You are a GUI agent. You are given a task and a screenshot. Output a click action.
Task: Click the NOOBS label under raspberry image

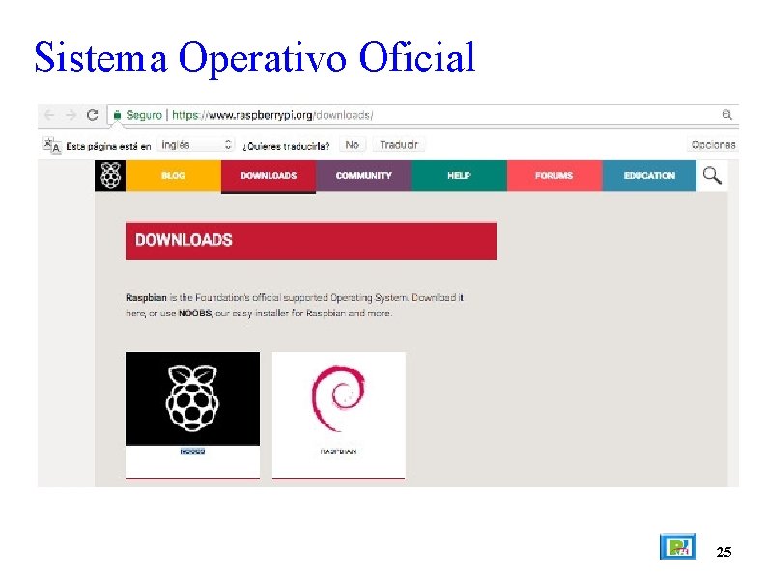tap(192, 451)
